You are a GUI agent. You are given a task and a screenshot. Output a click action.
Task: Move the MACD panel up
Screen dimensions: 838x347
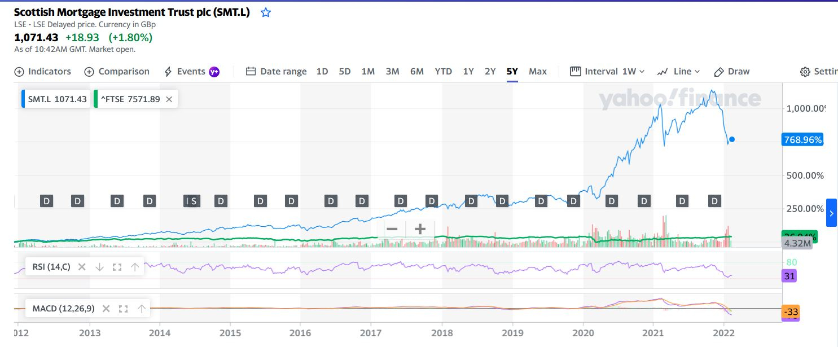142,309
